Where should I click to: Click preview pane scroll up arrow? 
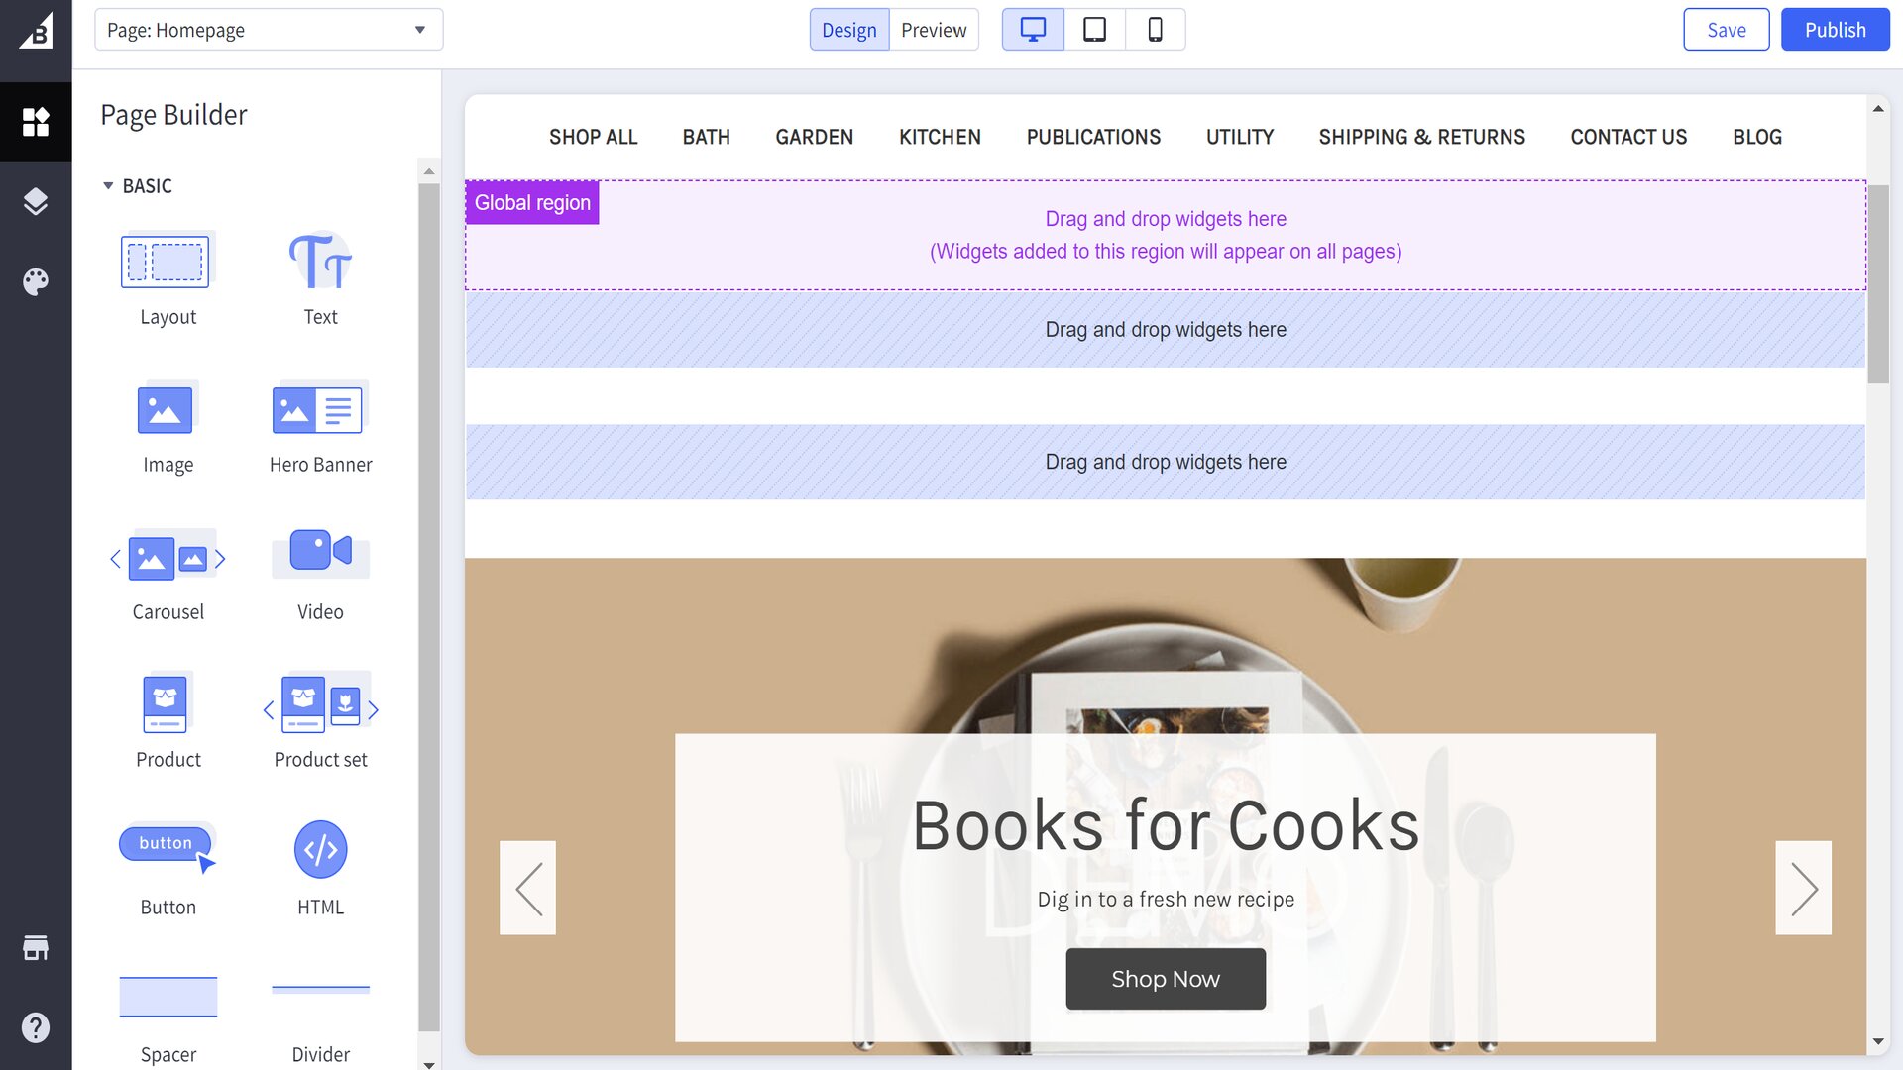[1878, 108]
